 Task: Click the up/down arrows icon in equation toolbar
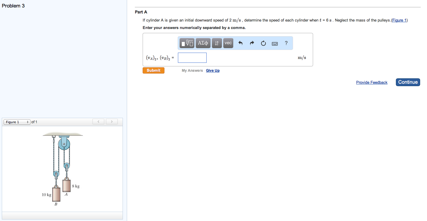tap(216, 43)
